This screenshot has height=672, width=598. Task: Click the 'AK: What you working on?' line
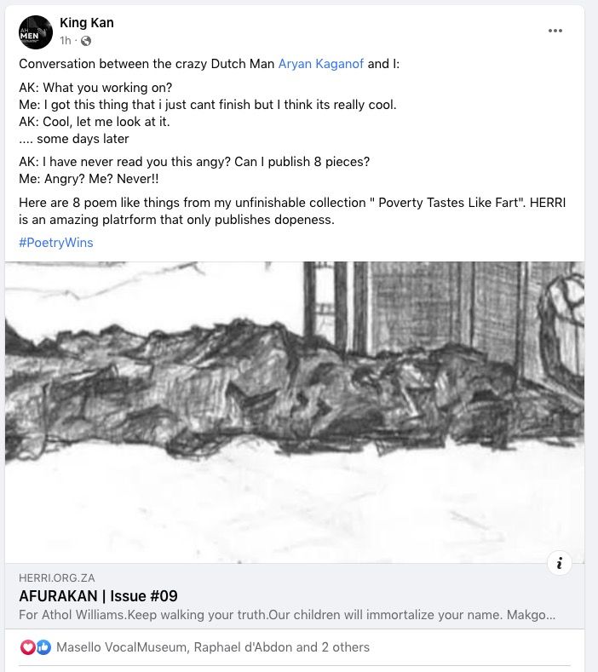[95, 88]
